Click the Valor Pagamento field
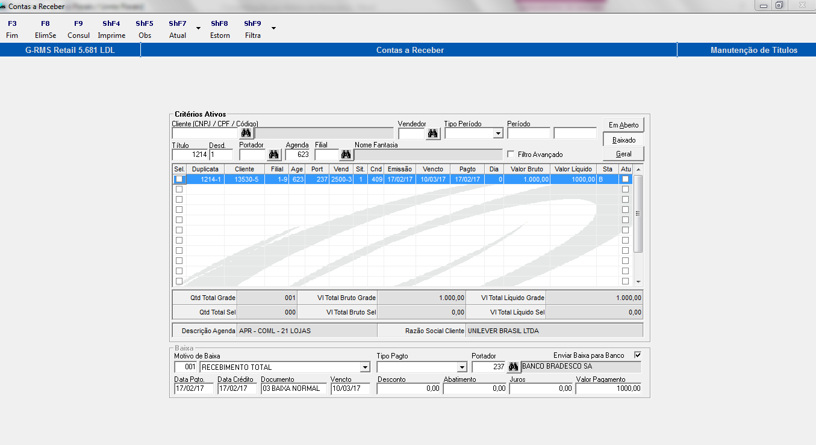Viewport: 816px width, 445px height. click(x=608, y=388)
